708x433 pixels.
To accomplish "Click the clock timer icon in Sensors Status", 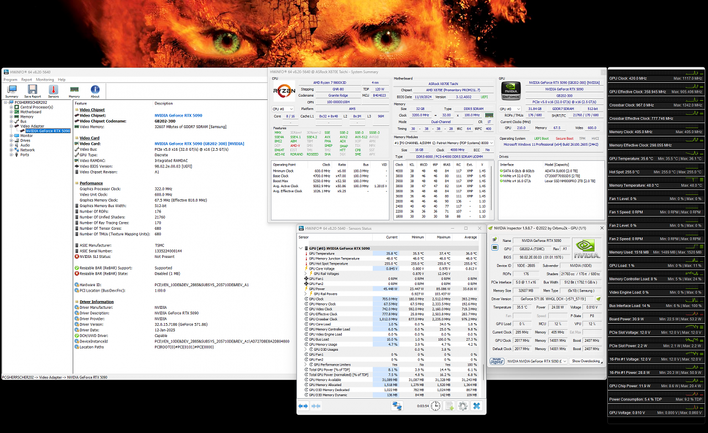I will [436, 406].
